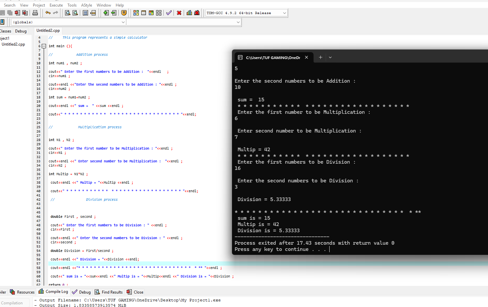Open Project Options from the toolbar
The width and height of the screenshot is (488, 307).
pyautogui.click(x=124, y=13)
